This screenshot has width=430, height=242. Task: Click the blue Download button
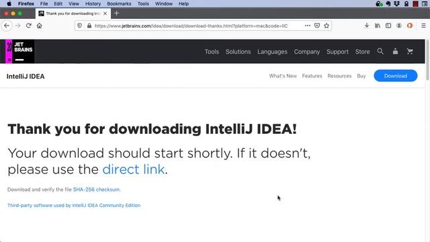[396, 76]
